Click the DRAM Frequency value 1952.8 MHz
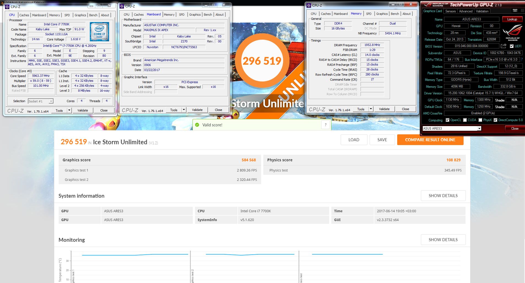 pyautogui.click(x=372, y=45)
